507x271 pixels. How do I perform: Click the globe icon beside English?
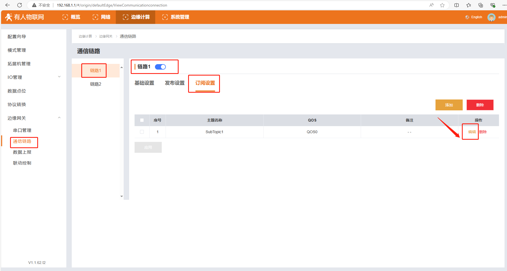pyautogui.click(x=467, y=17)
